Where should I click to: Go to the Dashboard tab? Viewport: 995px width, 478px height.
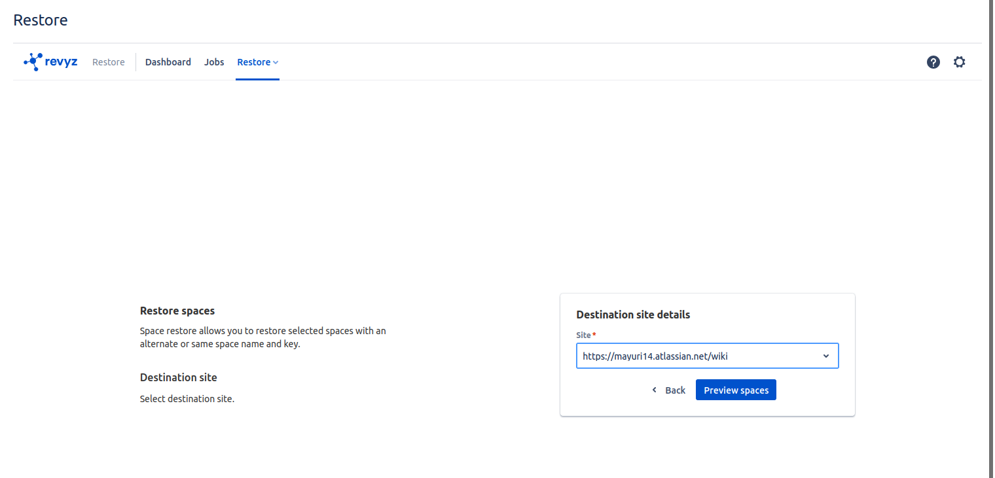tap(168, 62)
